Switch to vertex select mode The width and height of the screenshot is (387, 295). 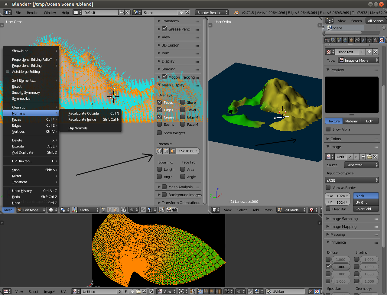(104, 210)
